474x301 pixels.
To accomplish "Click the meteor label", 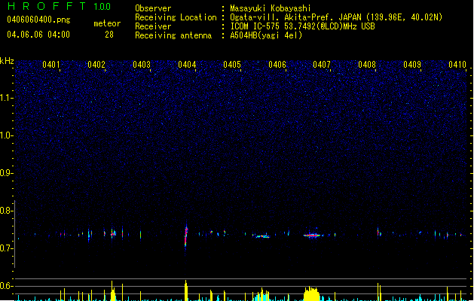I will click(x=107, y=23).
